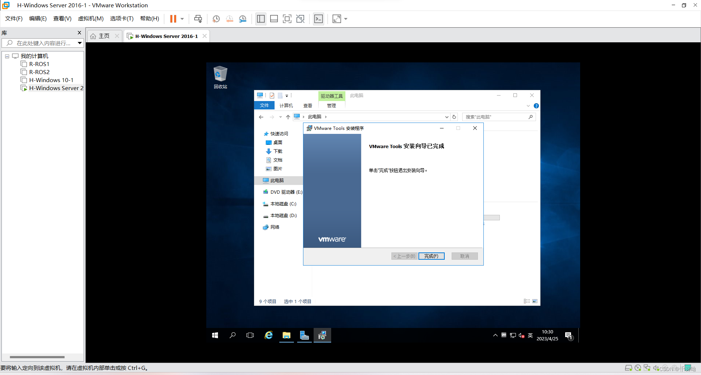The width and height of the screenshot is (701, 375).
Task: Collapse the 我的计算机 tree node
Action: tap(7, 56)
